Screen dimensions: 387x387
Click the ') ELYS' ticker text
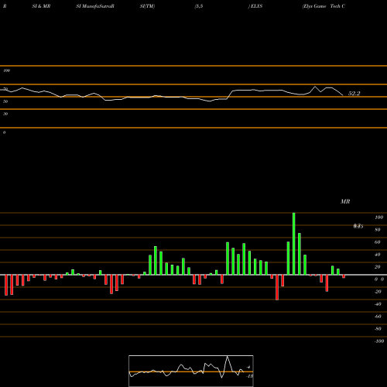click(255, 6)
